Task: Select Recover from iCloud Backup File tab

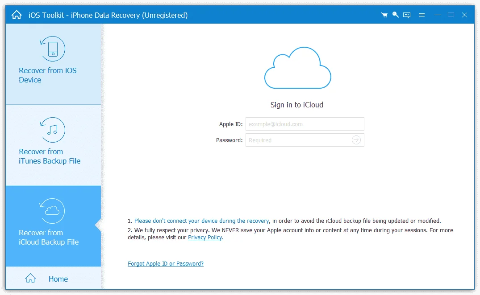Action: pyautogui.click(x=53, y=226)
